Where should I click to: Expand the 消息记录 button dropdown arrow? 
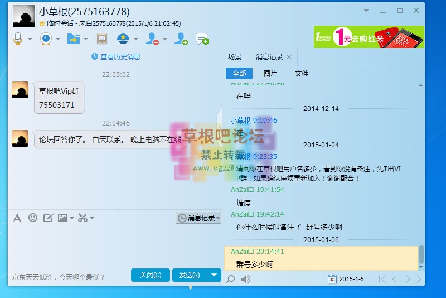tap(218, 218)
